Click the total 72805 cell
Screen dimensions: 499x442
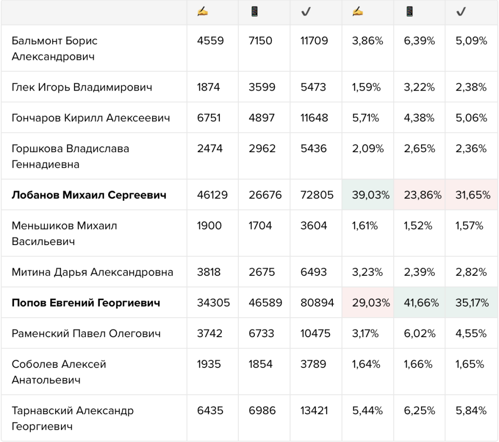tap(316, 195)
